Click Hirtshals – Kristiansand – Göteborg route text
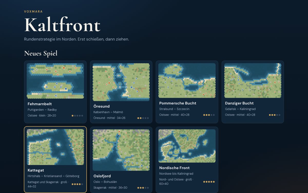The height and width of the screenshot is (193, 308). [53, 176]
